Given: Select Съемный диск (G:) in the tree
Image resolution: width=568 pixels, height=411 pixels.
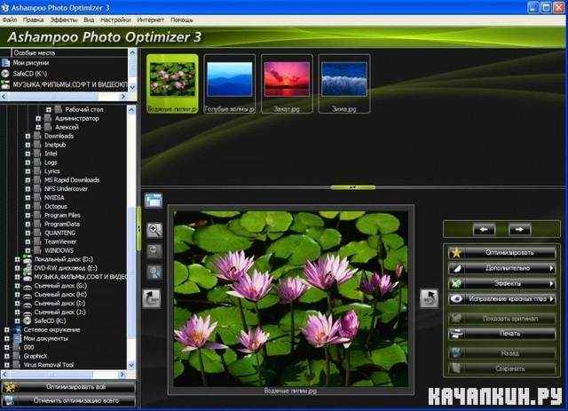Looking at the screenshot, I should (x=60, y=286).
